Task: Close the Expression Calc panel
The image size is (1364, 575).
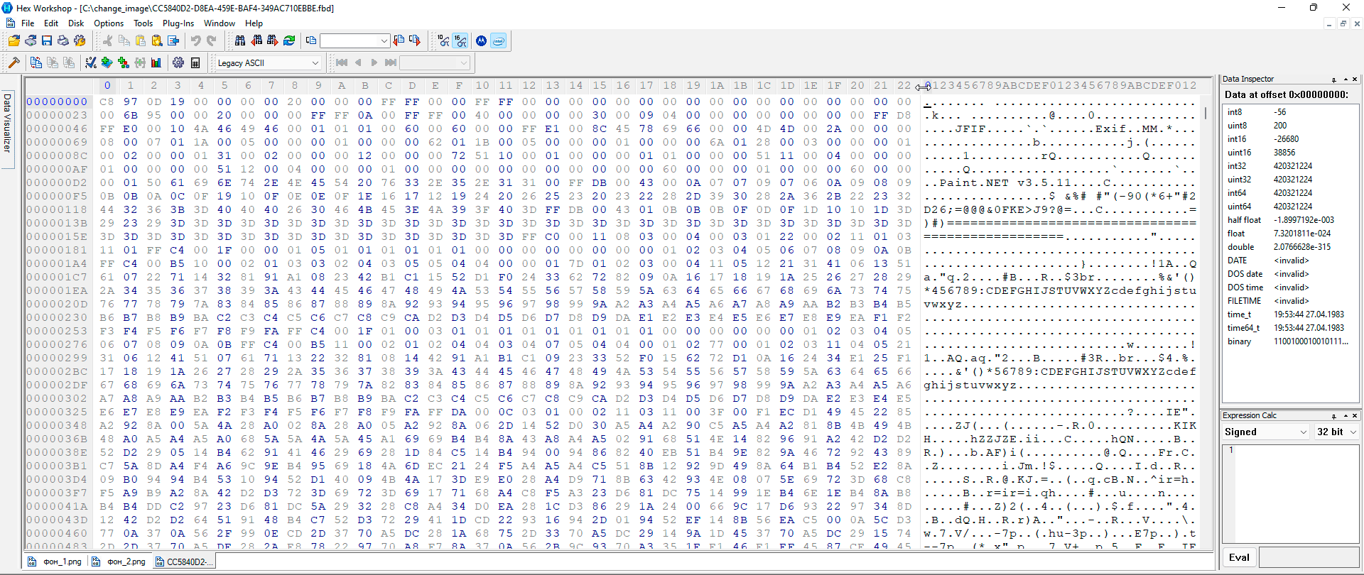Action: tap(1355, 416)
